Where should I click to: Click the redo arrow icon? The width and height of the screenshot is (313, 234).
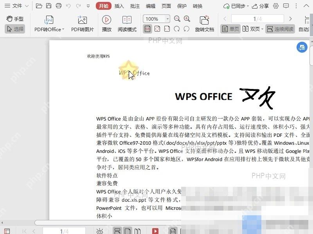pos(78,6)
